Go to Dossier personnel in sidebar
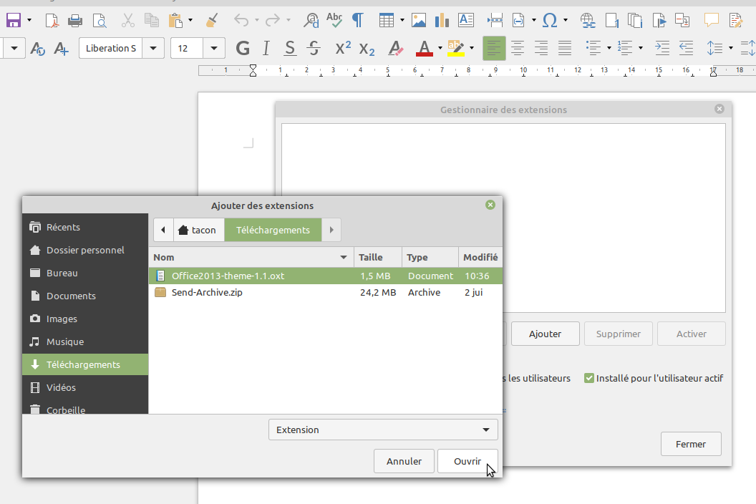 point(85,250)
